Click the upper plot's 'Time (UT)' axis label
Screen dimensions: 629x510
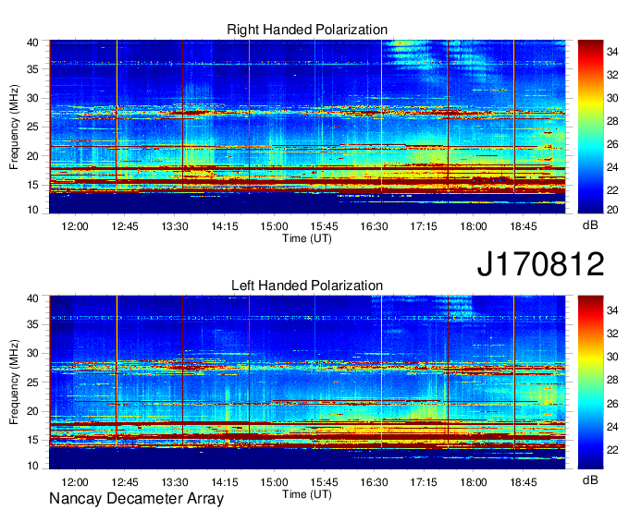(x=307, y=238)
